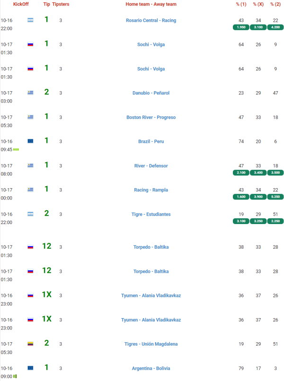
Task: Click the Uruguay flag in the Boston River - Progreso row
Action: [30, 117]
